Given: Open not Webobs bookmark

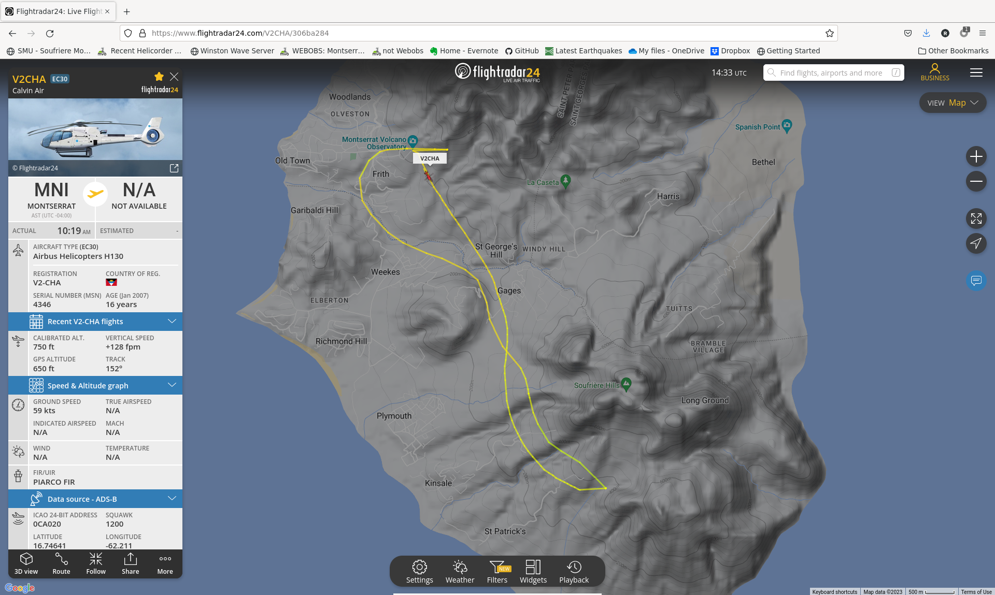Looking at the screenshot, I should tap(397, 51).
